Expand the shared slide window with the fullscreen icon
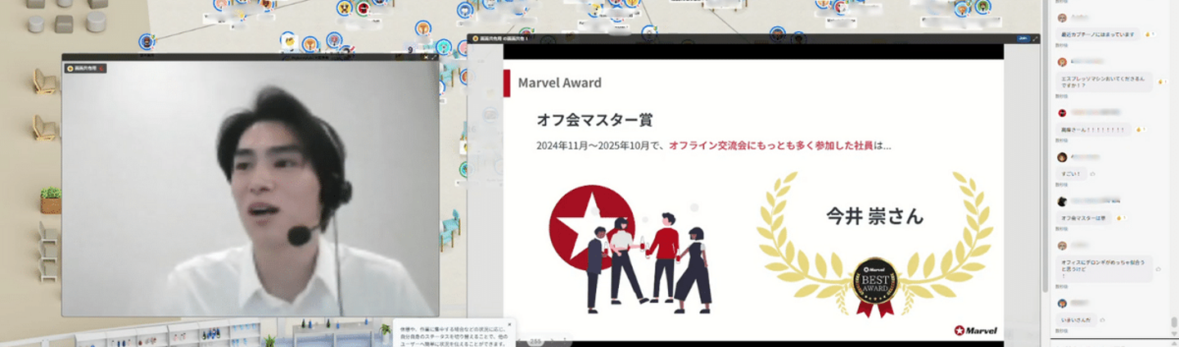 pos(1035,38)
